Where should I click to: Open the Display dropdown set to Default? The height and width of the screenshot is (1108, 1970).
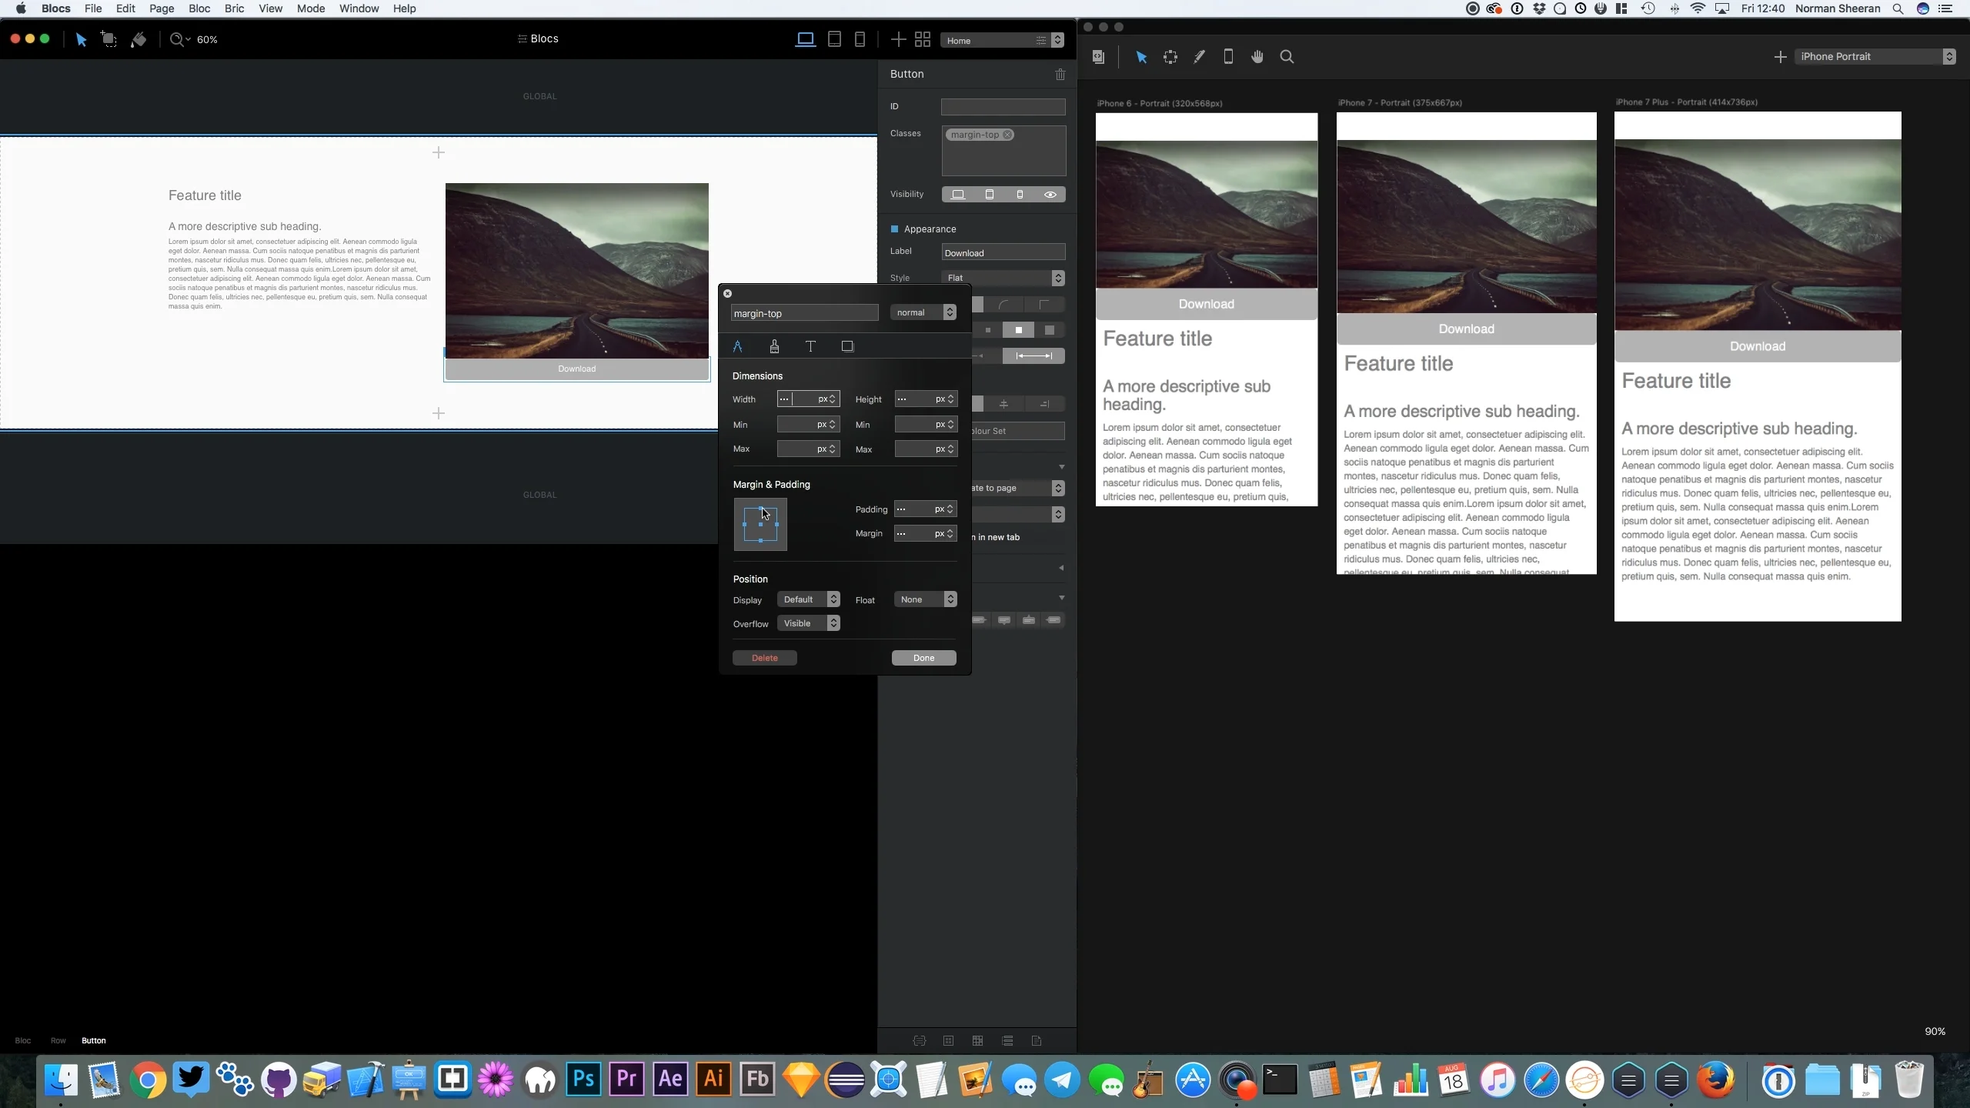tap(808, 599)
